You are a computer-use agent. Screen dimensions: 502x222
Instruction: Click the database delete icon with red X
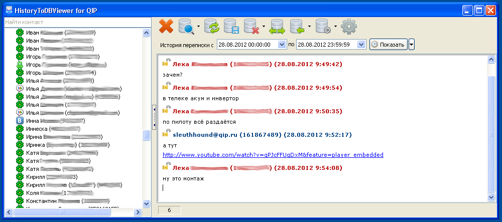[x=251, y=26]
